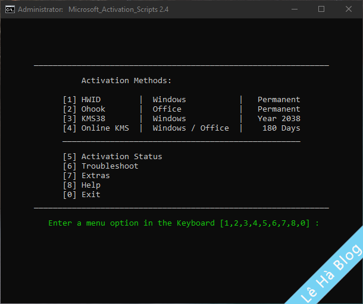Open the [6] Troubleshoot option
Image resolution: width=363 pixels, height=304 pixels.
[100, 166]
